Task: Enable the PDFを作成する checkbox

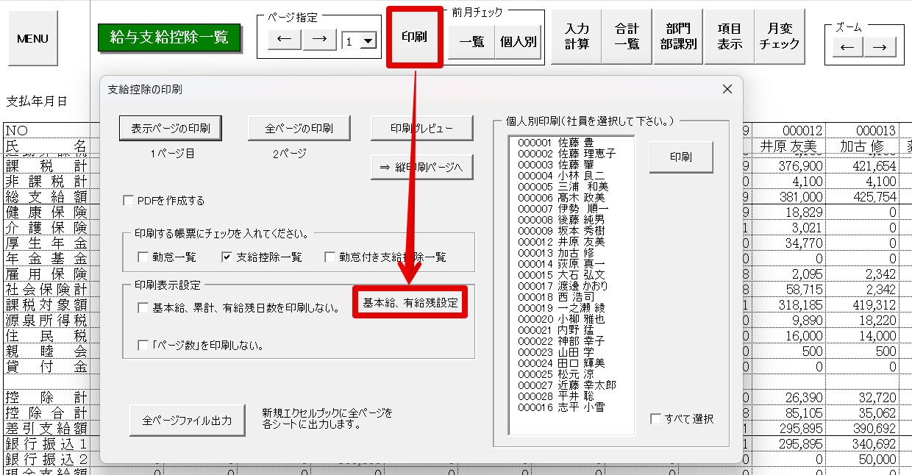Action: [129, 201]
